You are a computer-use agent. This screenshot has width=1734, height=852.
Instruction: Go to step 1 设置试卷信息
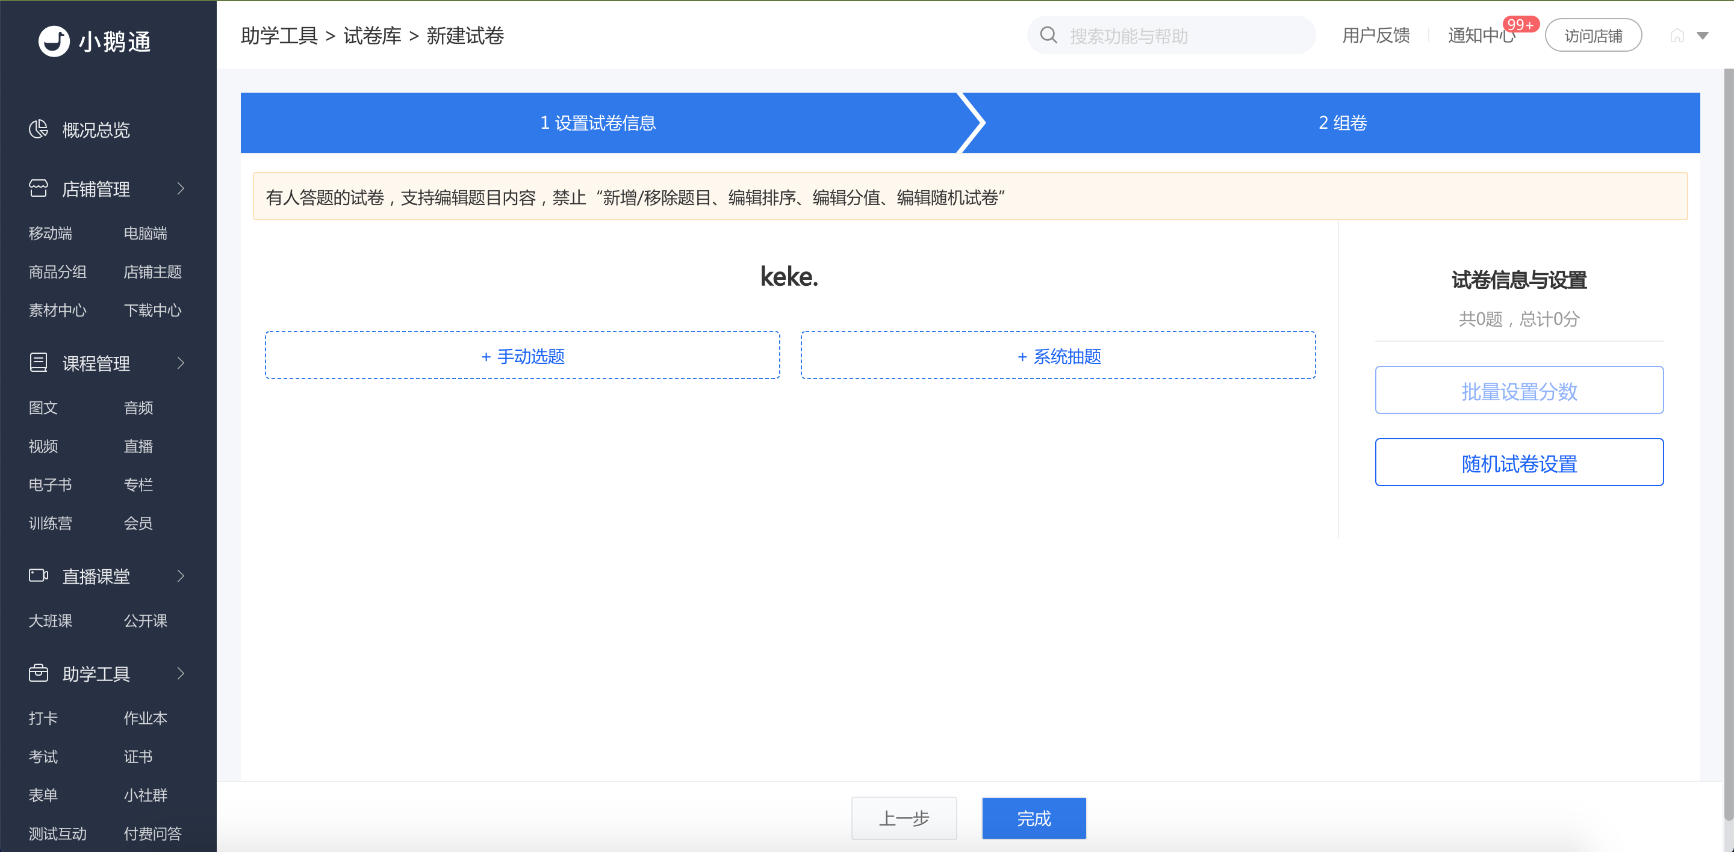tap(598, 123)
